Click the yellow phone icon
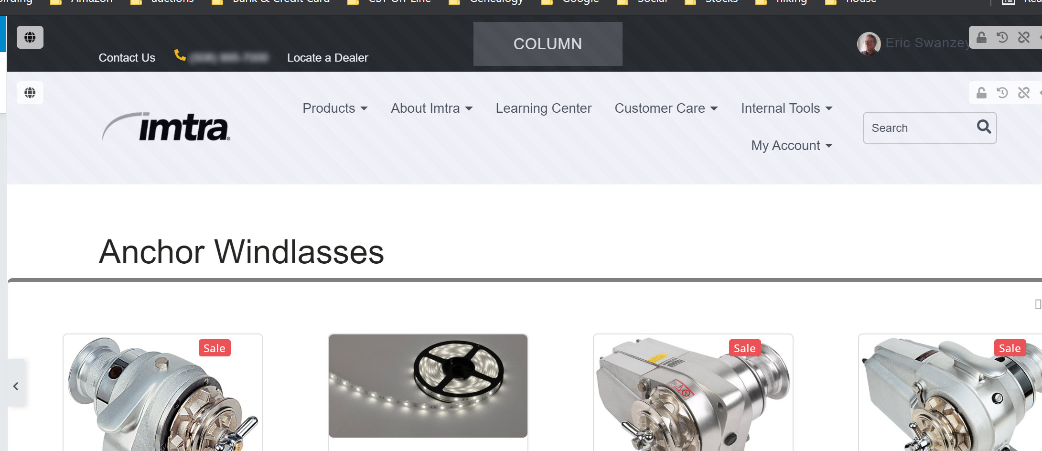The image size is (1042, 451). coord(180,55)
